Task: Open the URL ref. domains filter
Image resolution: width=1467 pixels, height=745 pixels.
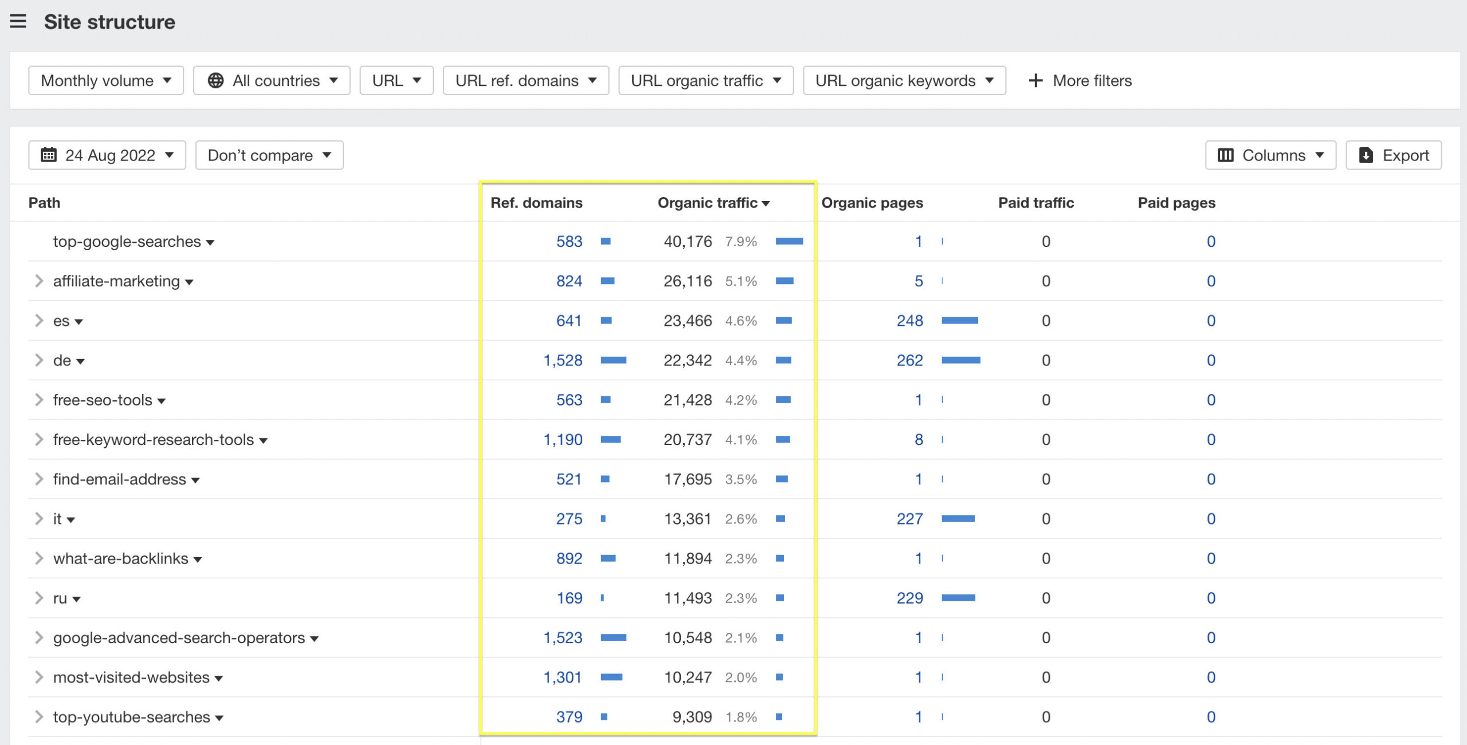Action: click(x=525, y=80)
